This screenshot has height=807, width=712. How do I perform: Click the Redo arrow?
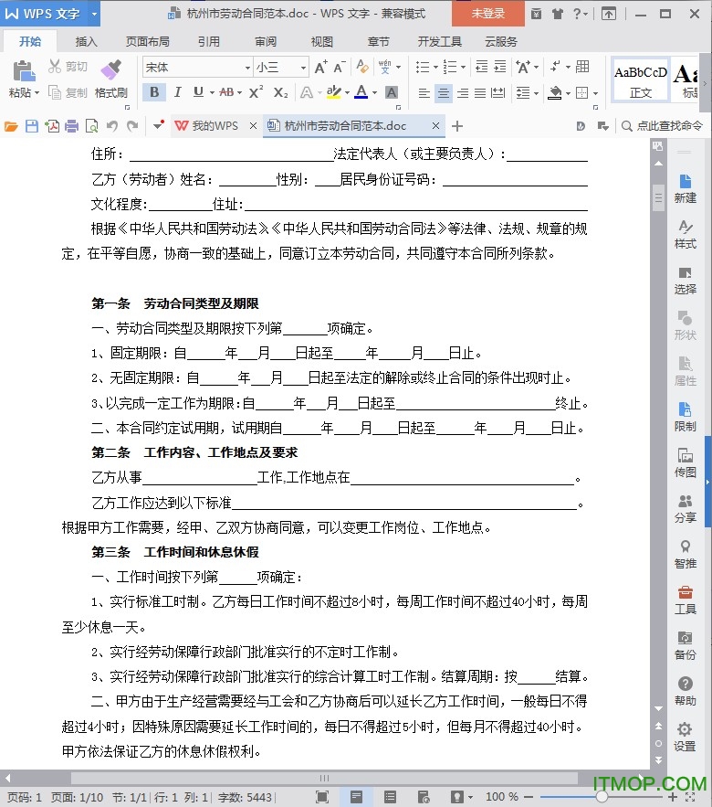point(132,125)
